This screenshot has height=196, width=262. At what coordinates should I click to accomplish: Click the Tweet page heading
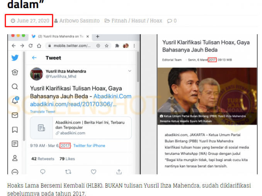point(53,58)
